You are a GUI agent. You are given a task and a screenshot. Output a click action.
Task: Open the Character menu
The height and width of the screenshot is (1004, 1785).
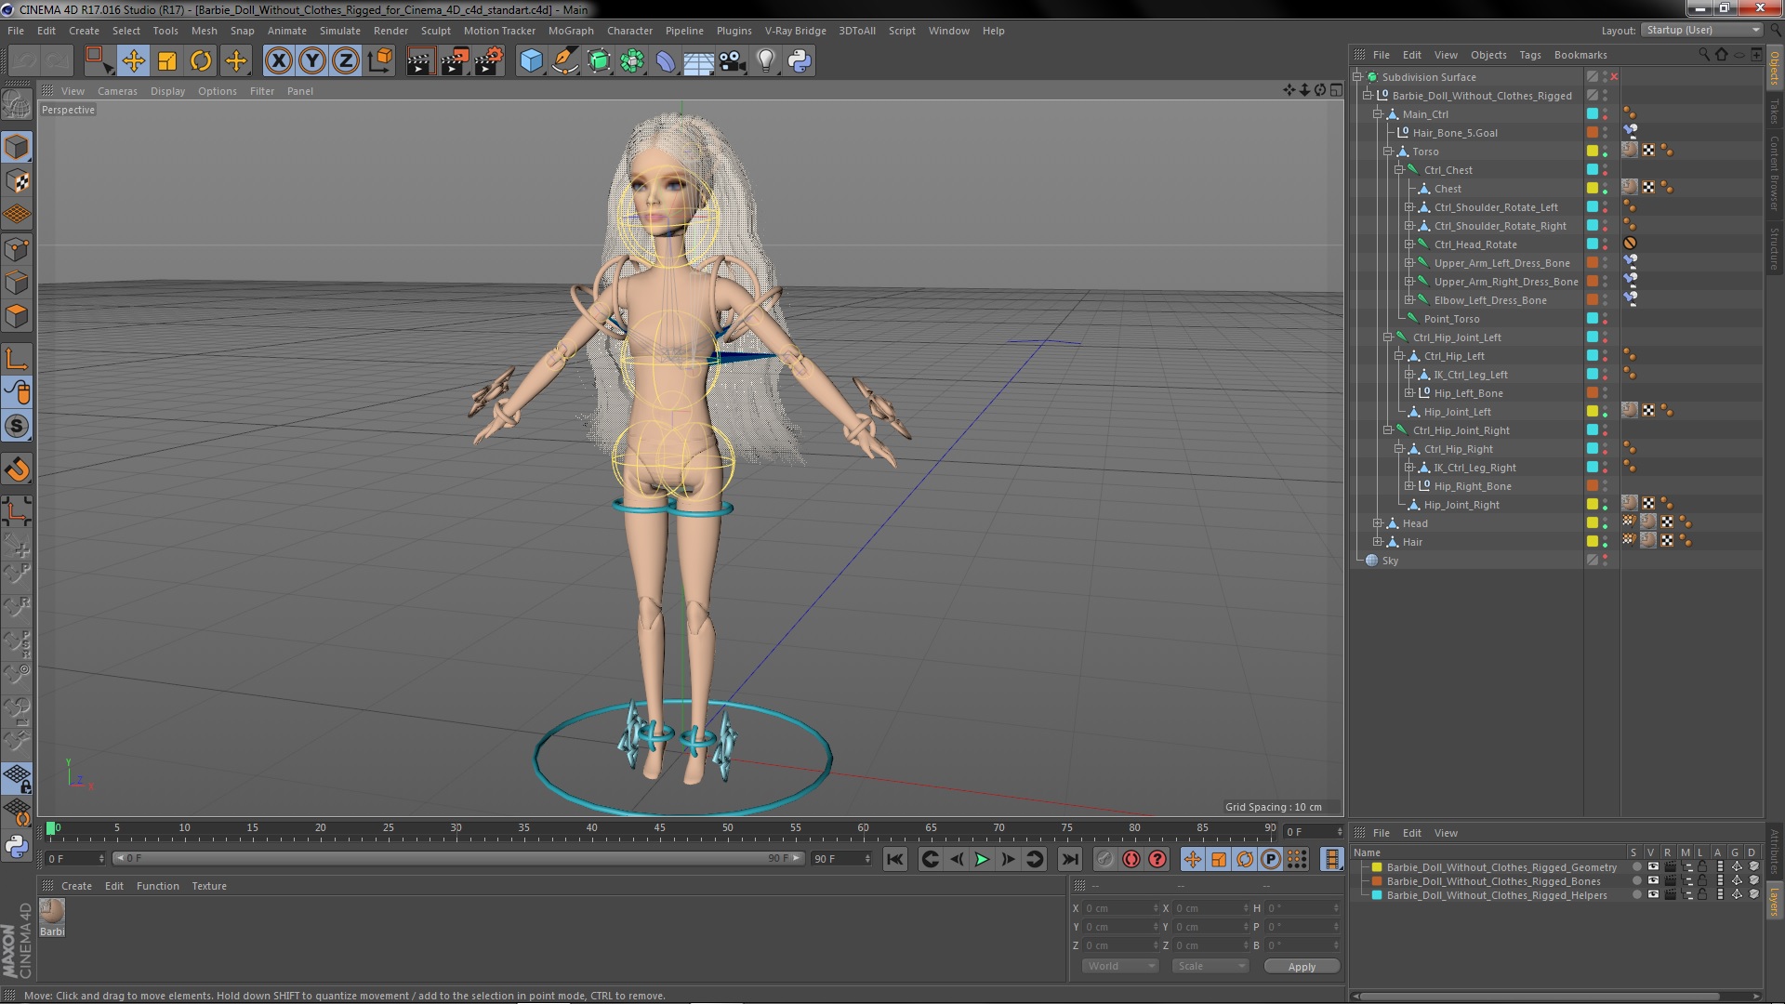tap(629, 31)
